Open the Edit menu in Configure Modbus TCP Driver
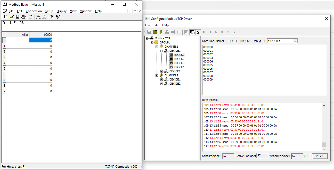 156,25
